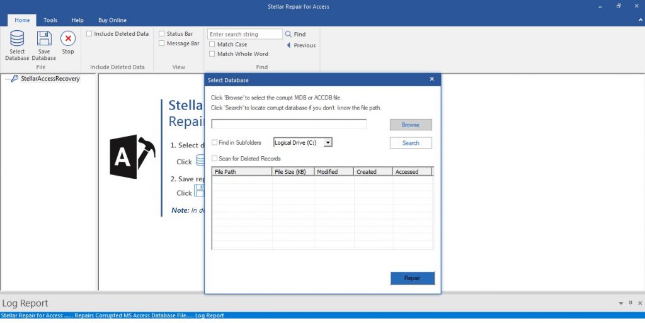
Task: Sort by File Size (KB) column header
Action: pyautogui.click(x=293, y=172)
